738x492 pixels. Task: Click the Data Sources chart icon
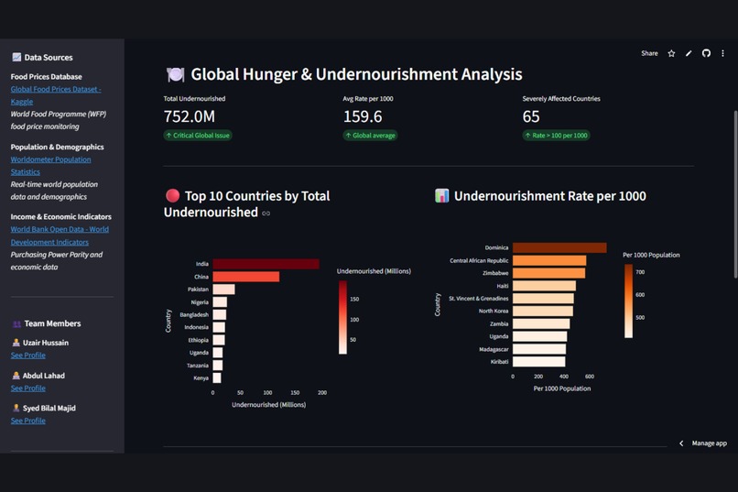point(16,57)
